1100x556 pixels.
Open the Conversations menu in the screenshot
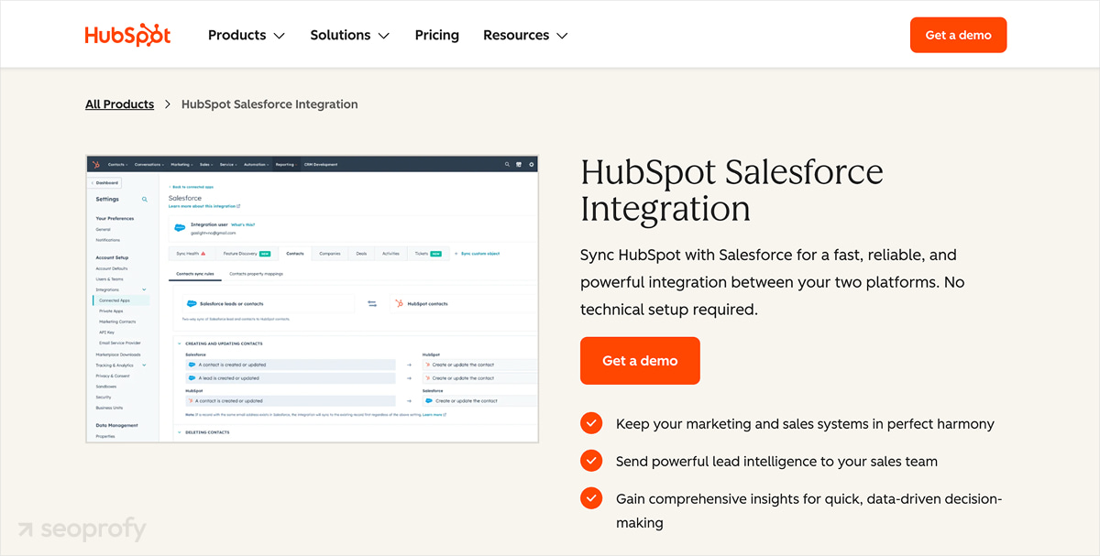click(149, 165)
